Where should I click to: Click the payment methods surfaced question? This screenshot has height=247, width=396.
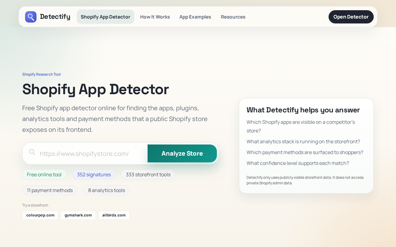click(x=305, y=152)
